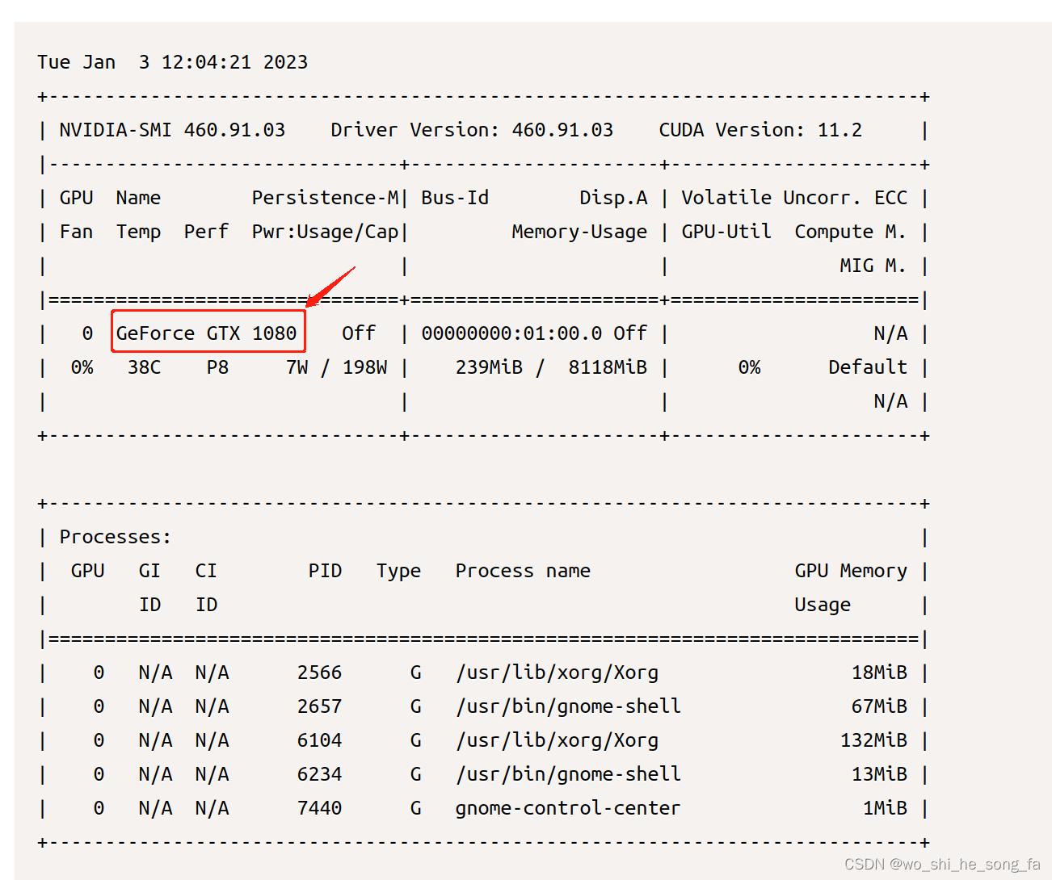Click the Memory-Usage header

click(579, 232)
